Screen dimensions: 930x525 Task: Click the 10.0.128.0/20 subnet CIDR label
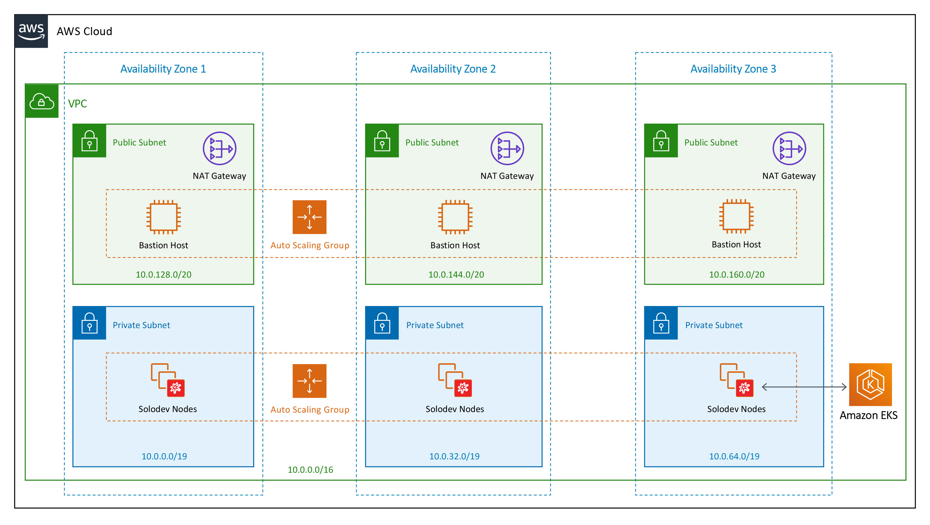[x=164, y=275]
